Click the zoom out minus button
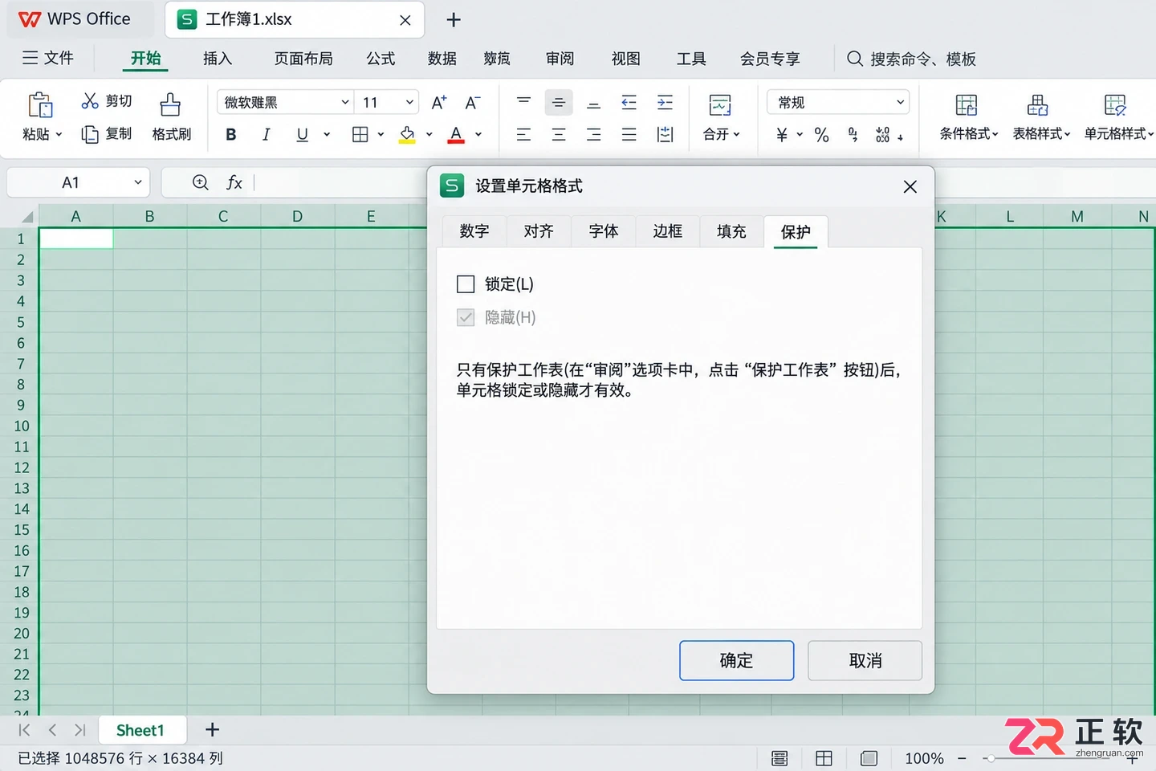Viewport: 1156px width, 771px height. [x=962, y=758]
